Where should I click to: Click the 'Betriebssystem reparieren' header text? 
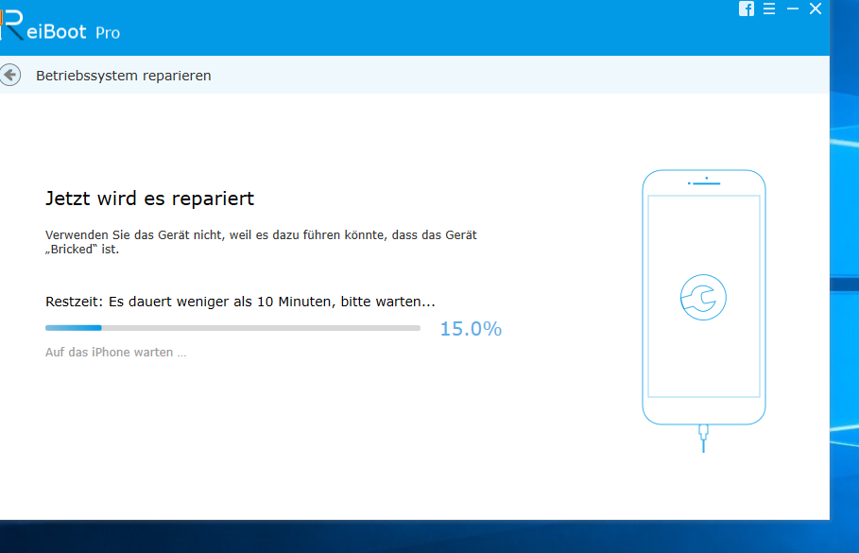pos(123,76)
